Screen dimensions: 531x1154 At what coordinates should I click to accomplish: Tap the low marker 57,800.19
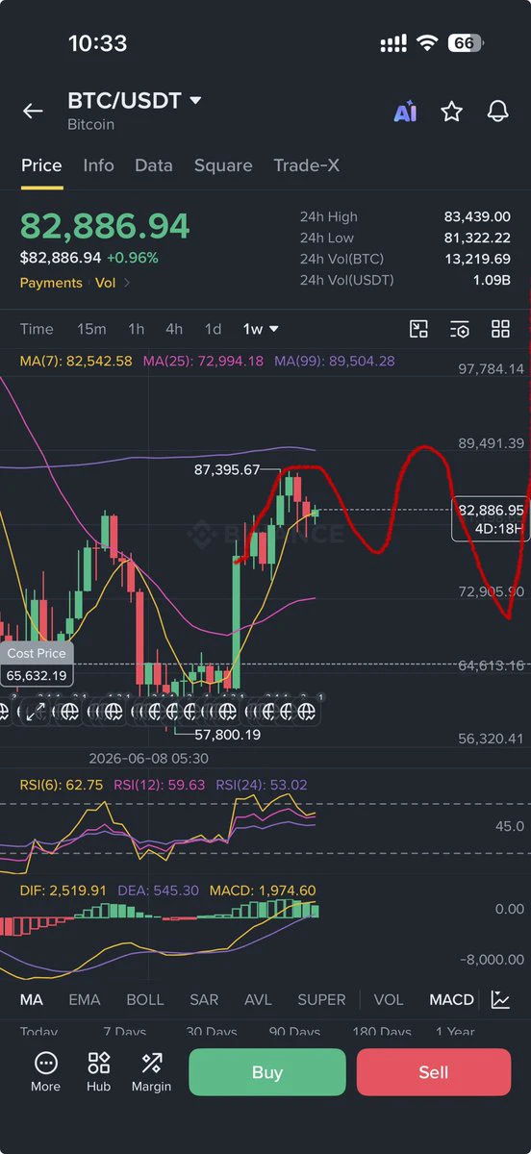click(228, 735)
